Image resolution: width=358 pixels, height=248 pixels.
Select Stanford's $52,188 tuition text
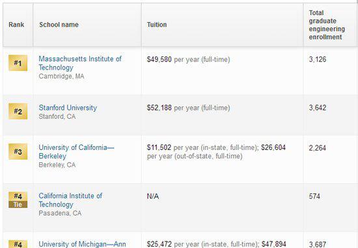tap(159, 108)
